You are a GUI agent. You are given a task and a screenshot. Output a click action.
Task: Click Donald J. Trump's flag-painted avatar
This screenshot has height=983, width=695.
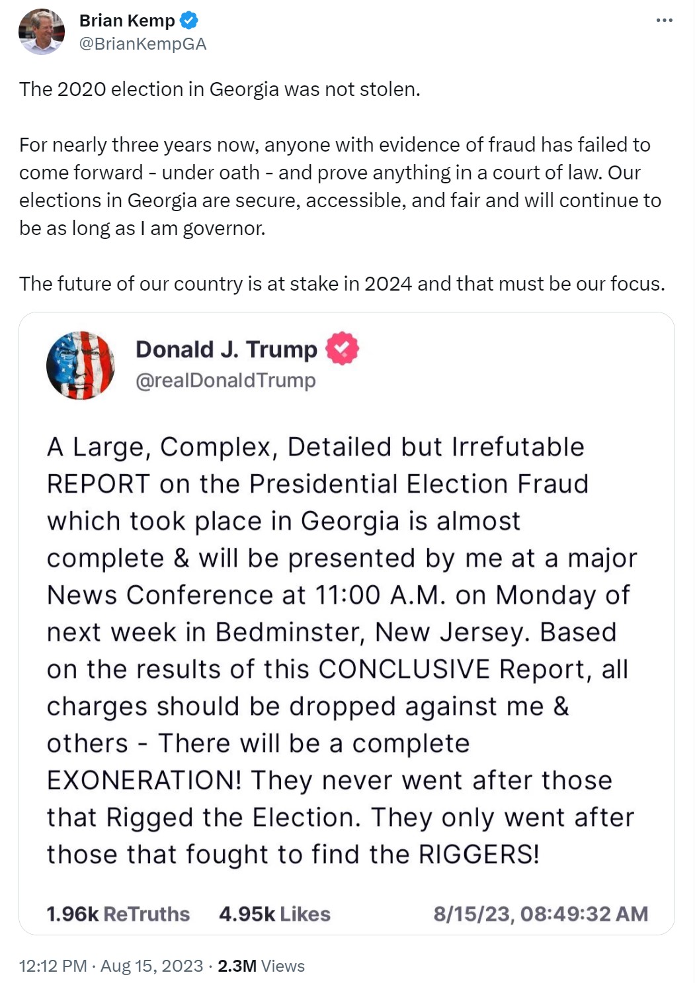click(80, 365)
